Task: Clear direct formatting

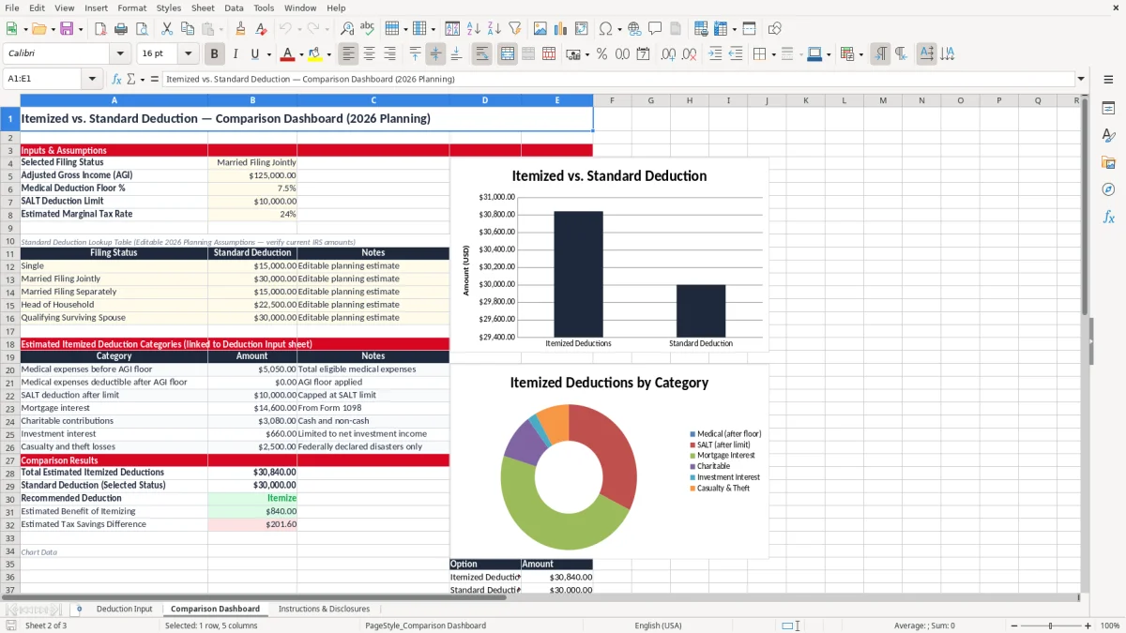Action: pyautogui.click(x=261, y=29)
